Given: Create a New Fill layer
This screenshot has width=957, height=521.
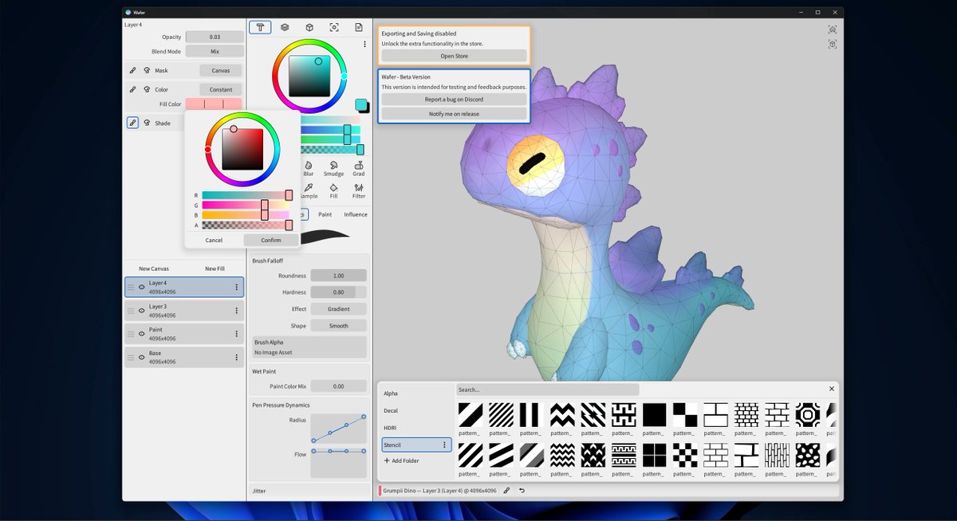Looking at the screenshot, I should click(x=215, y=268).
